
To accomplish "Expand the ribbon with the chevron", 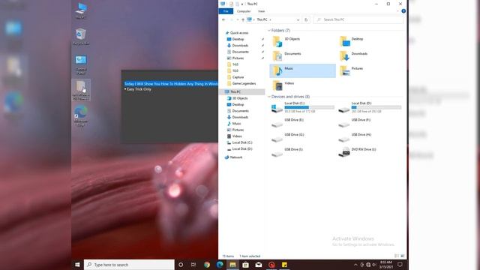I will point(397,11).
